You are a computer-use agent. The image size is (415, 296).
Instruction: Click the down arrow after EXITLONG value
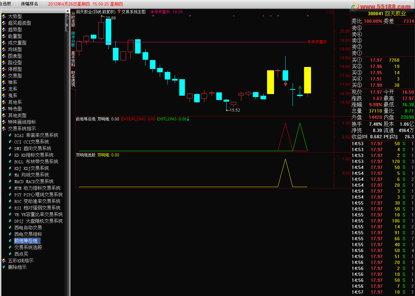click(188, 119)
